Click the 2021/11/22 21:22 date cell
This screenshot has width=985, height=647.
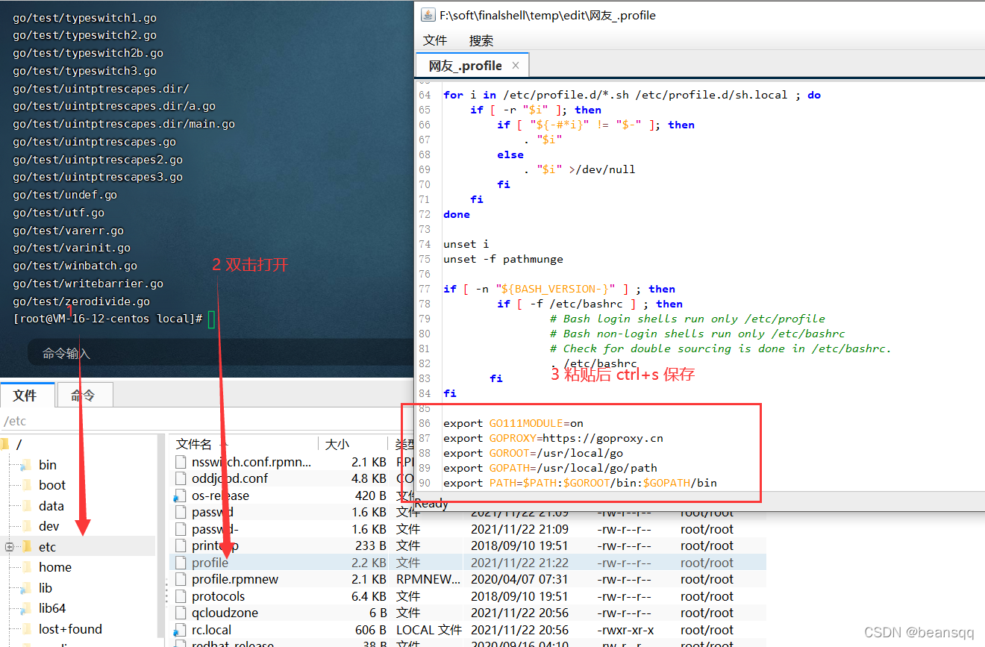coord(519,563)
